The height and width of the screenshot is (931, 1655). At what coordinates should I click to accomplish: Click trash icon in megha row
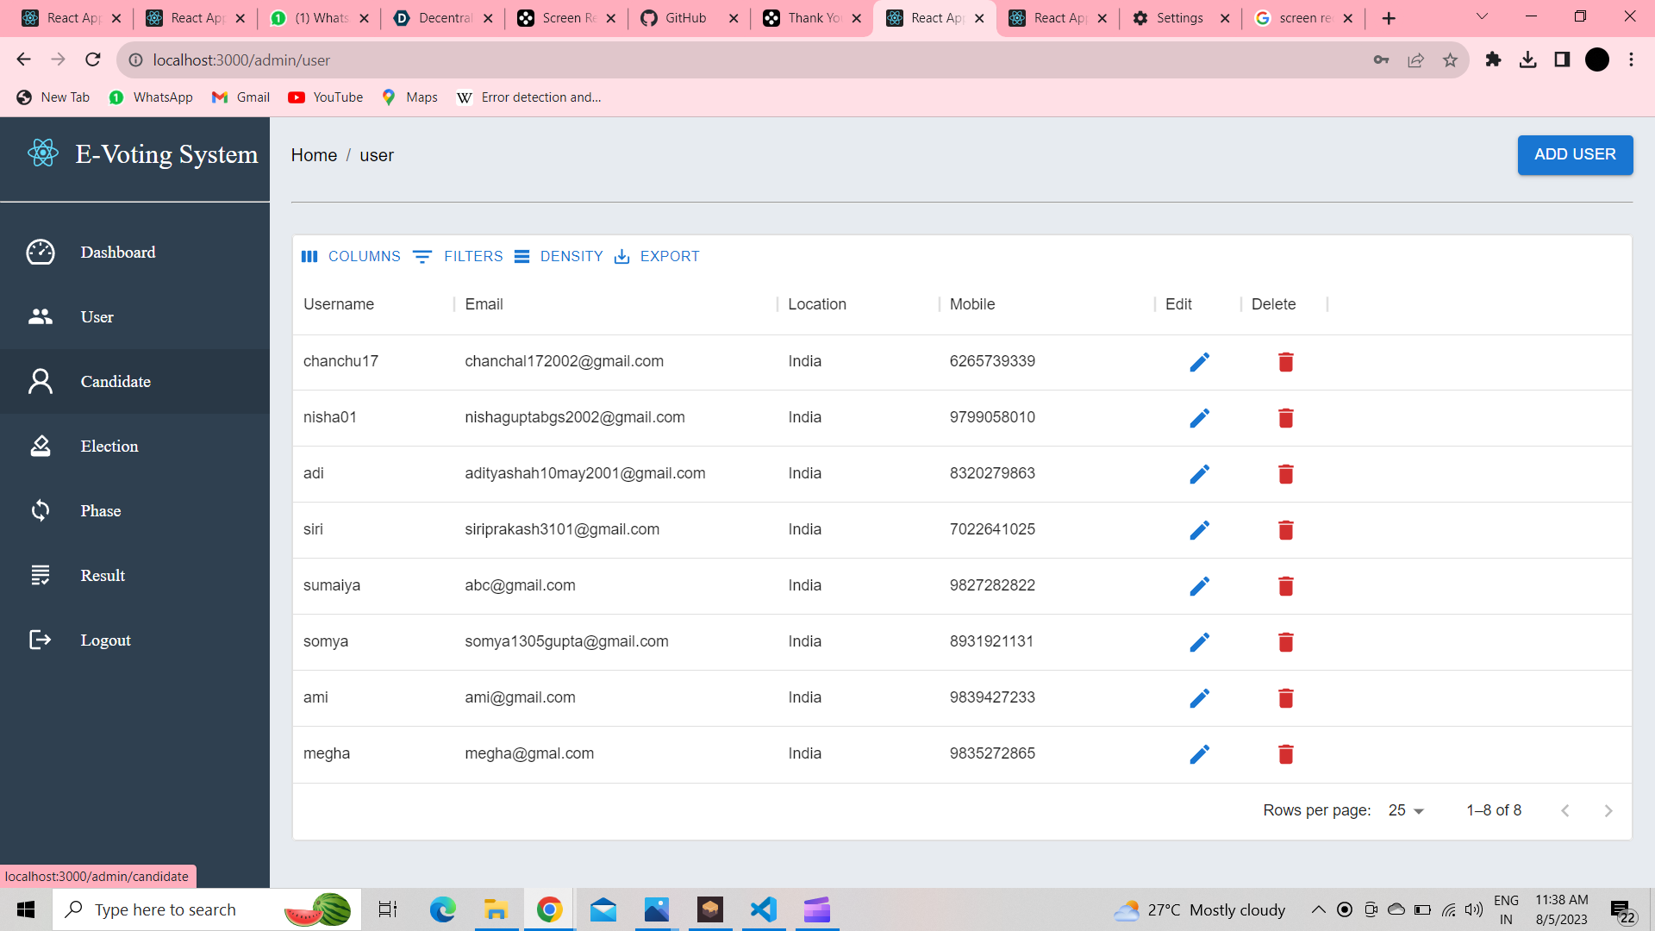coord(1285,754)
